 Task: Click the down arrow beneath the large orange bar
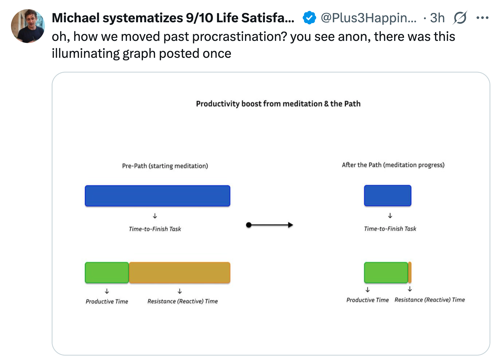(180, 291)
